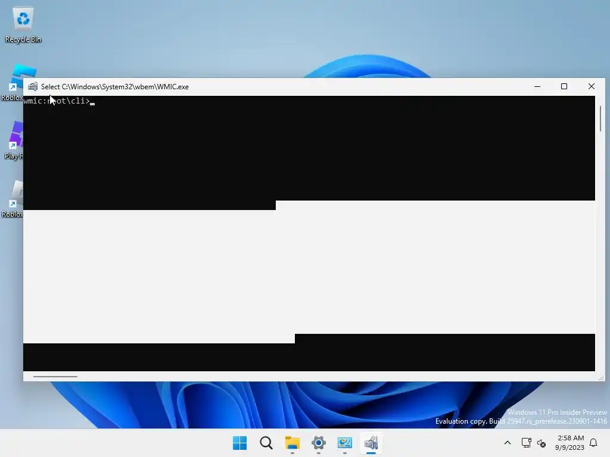Image resolution: width=610 pixels, height=457 pixels.
Task: Show hidden icons in the system tray
Action: 508,443
